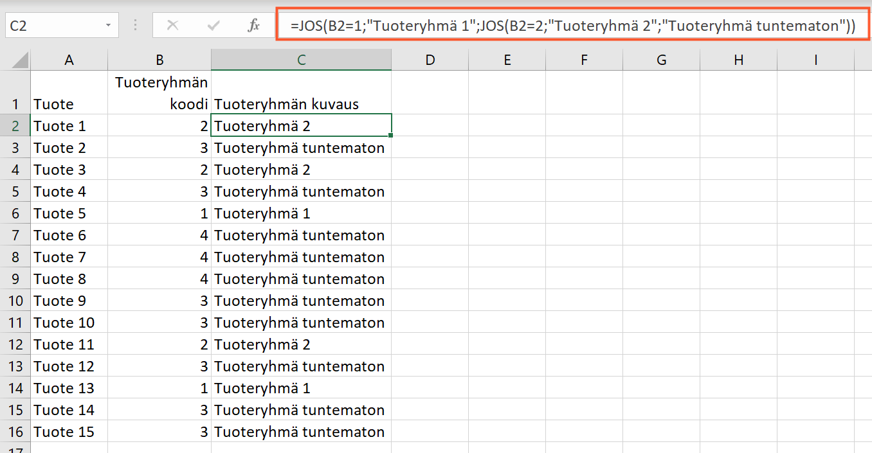Click 'Tuoteryhmä 1' in Tuote 5 row
The height and width of the screenshot is (453, 872).
coord(301,213)
